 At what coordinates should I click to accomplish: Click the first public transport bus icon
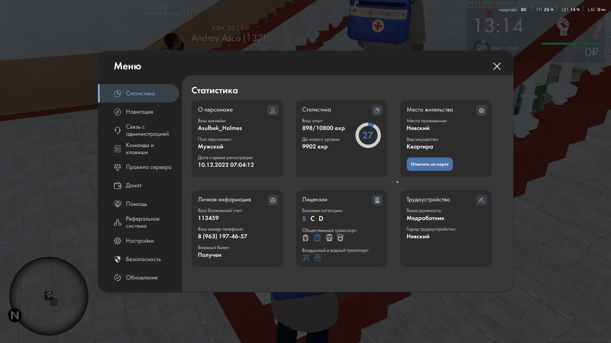coord(305,238)
